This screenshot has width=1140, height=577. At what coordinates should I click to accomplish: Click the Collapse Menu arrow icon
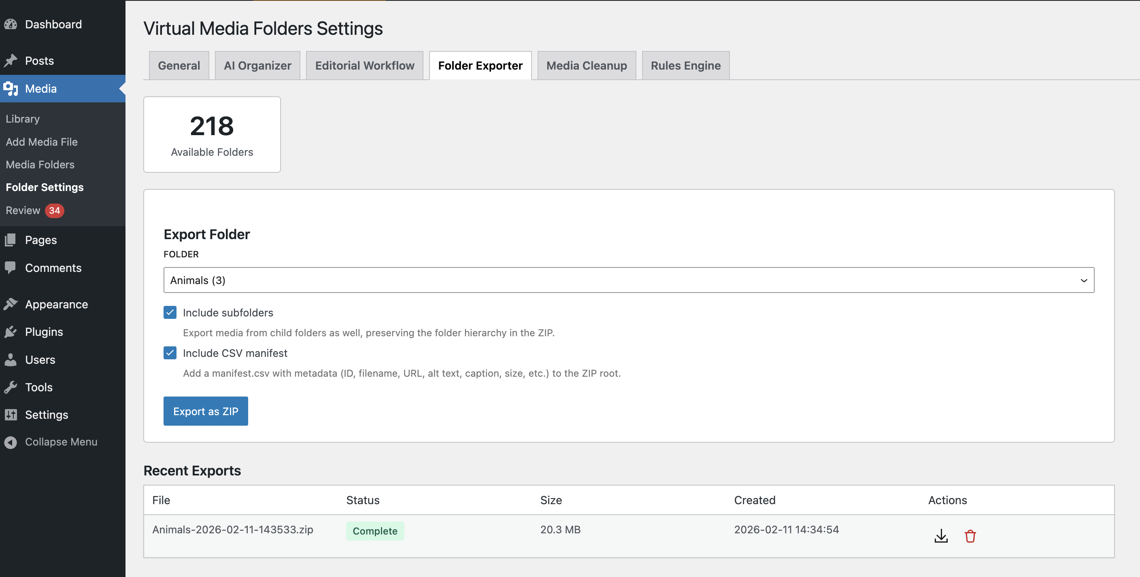tap(11, 442)
